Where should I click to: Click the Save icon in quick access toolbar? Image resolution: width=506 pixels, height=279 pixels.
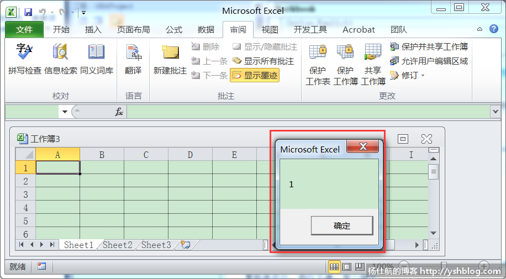28,12
